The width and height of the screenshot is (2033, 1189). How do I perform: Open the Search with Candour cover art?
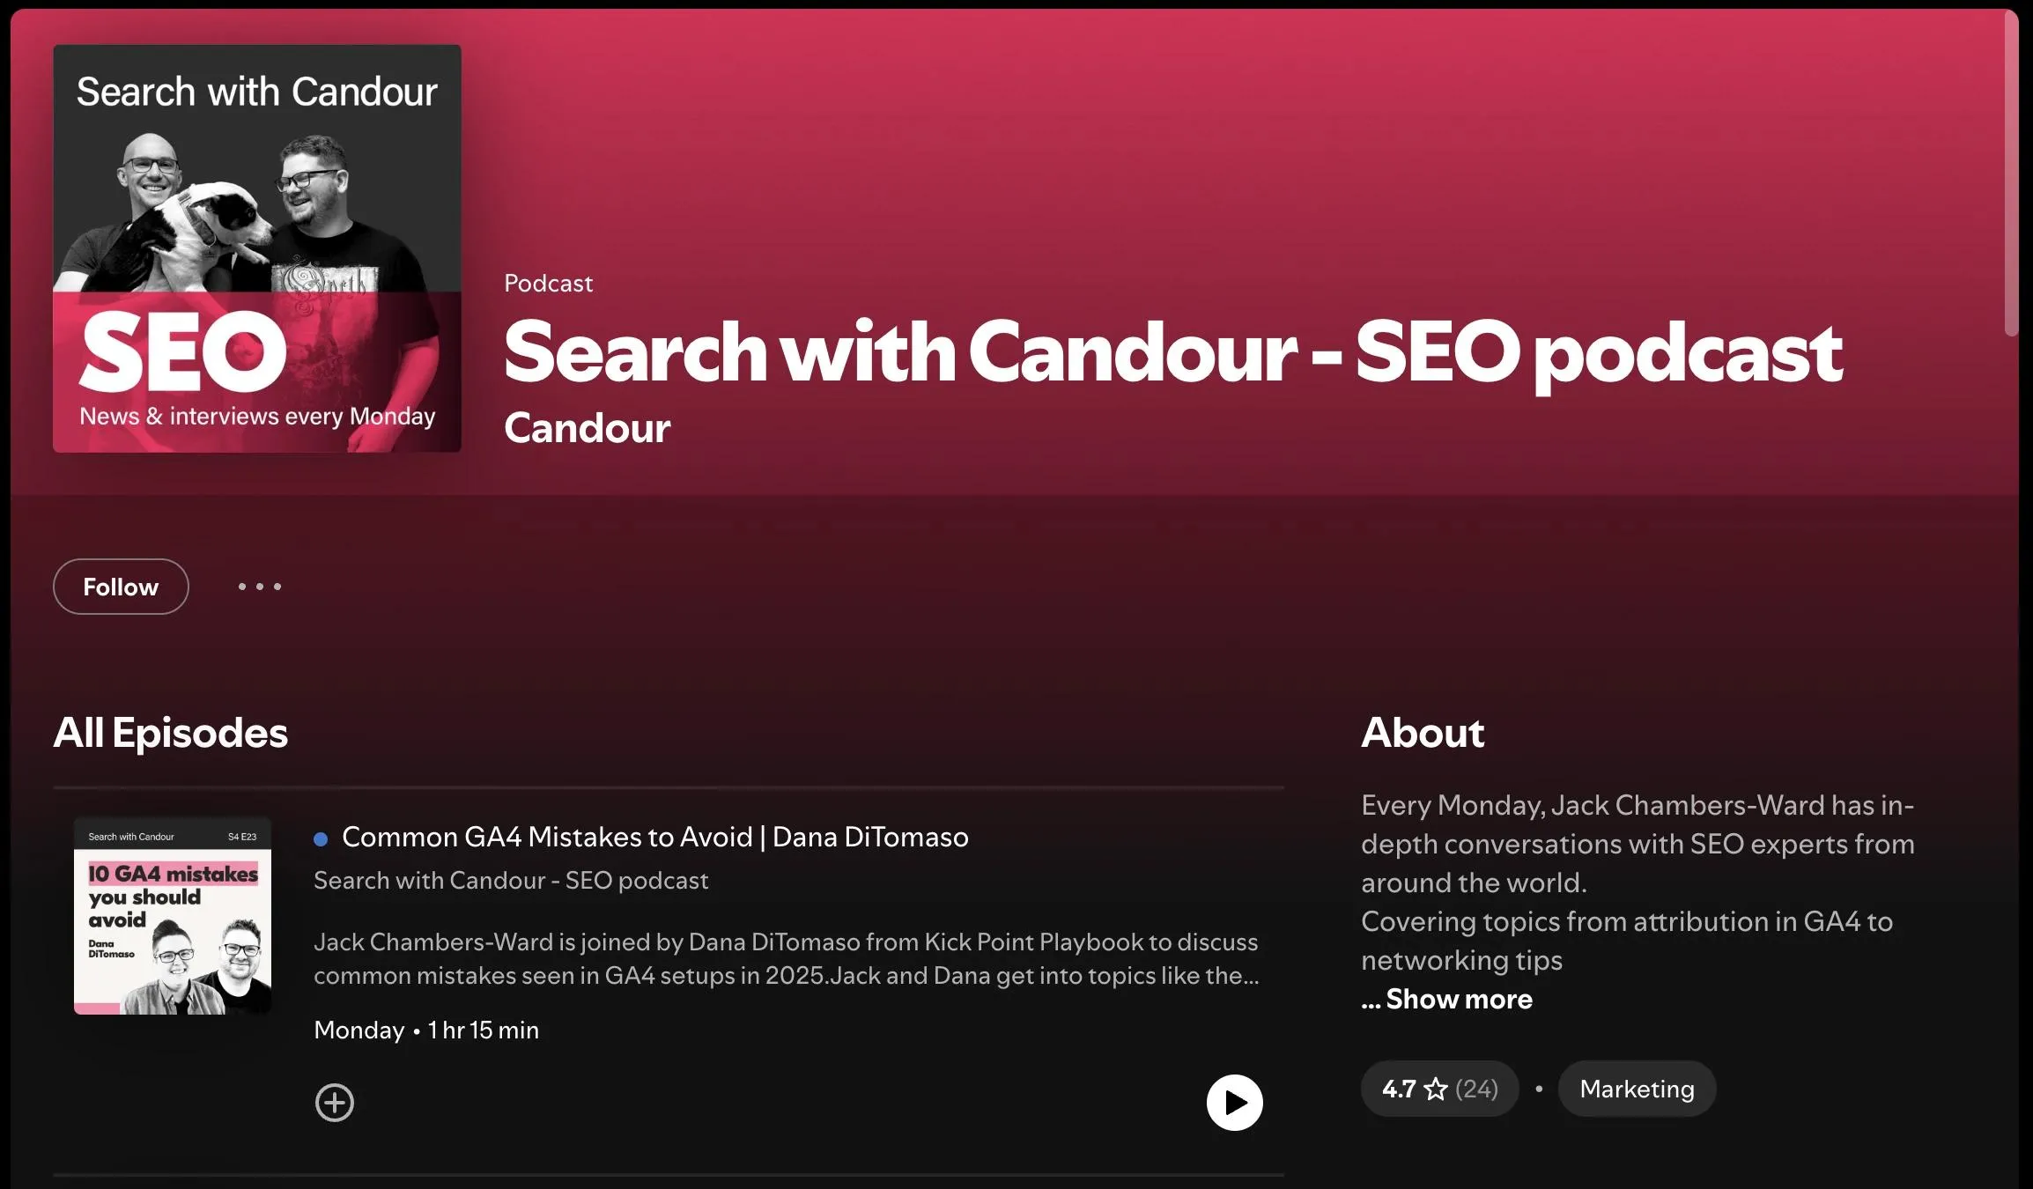click(x=257, y=248)
